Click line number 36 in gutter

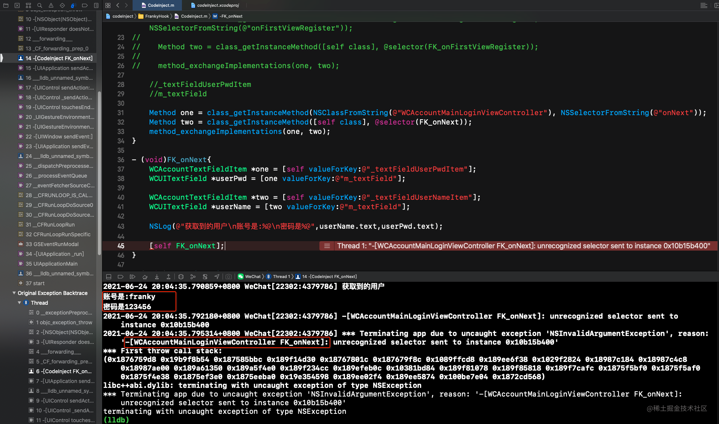(121, 160)
